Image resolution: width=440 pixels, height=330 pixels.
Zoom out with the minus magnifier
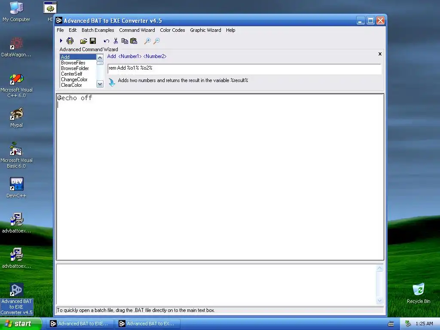pyautogui.click(x=156, y=41)
